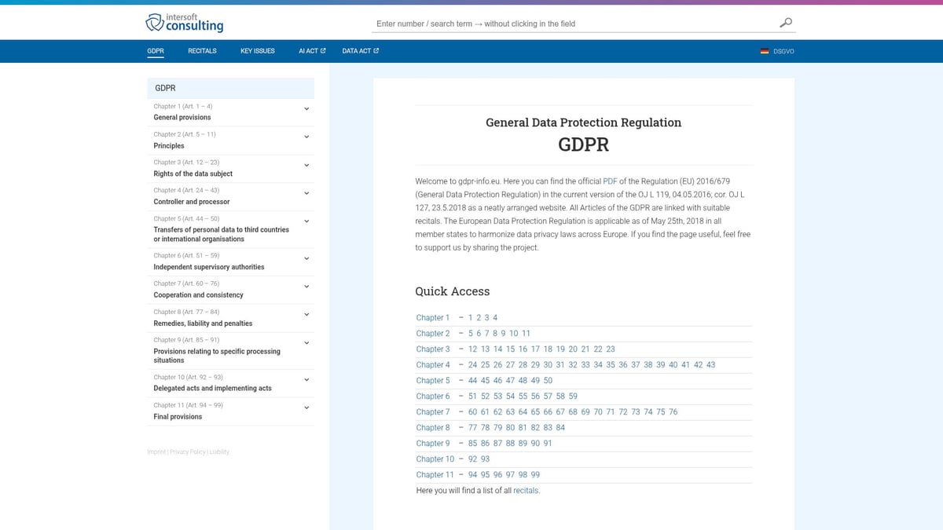
Task: Open the recitals list link
Action: (x=527, y=490)
